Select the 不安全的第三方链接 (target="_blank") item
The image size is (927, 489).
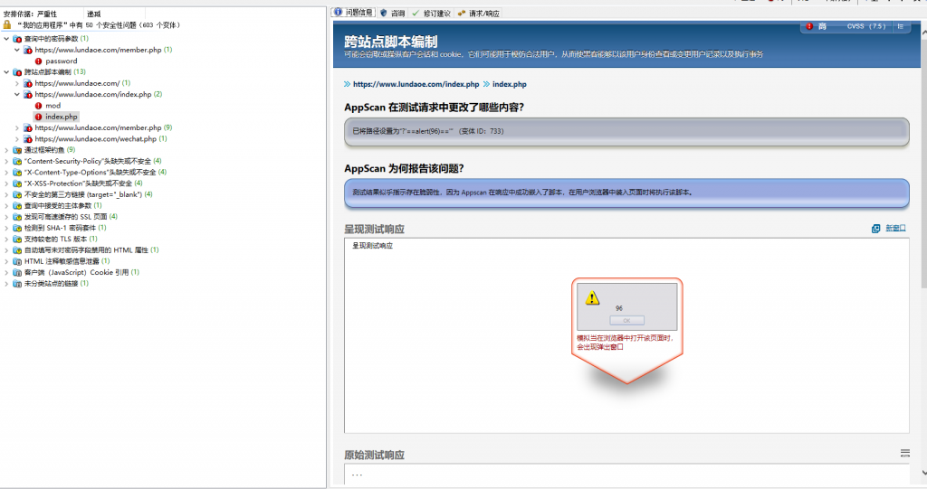88,194
